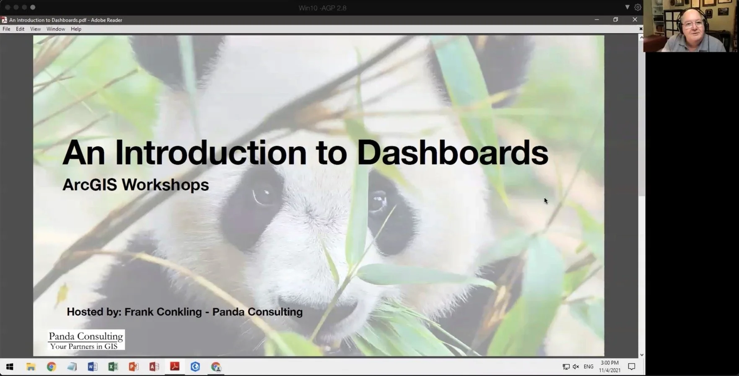The height and width of the screenshot is (376, 739).
Task: Click the Adobe Reader PDF icon in title bar
Action: [4, 20]
